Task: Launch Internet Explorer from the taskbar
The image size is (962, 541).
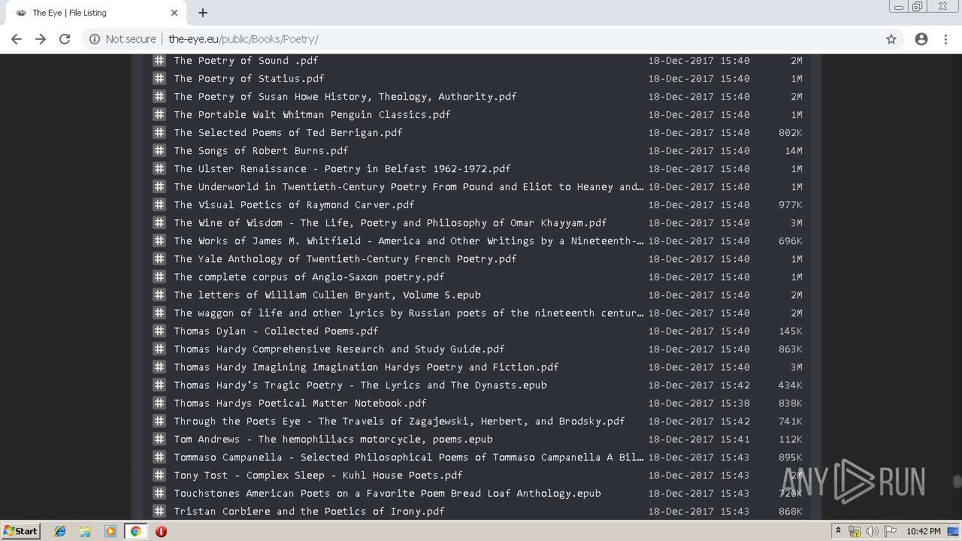Action: pos(60,531)
